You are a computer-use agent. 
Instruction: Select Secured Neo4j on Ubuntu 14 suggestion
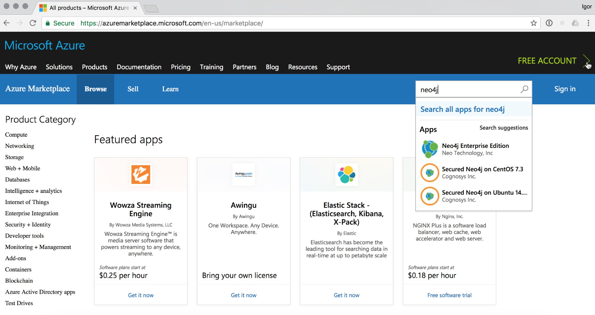point(474,196)
